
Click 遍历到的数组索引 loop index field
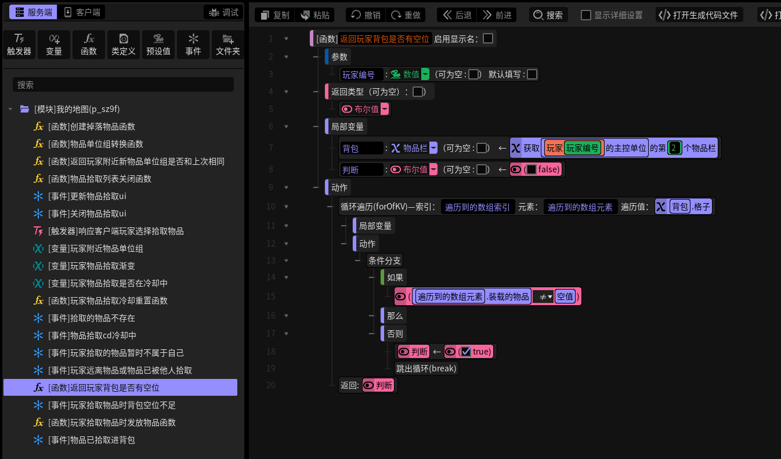click(x=478, y=207)
